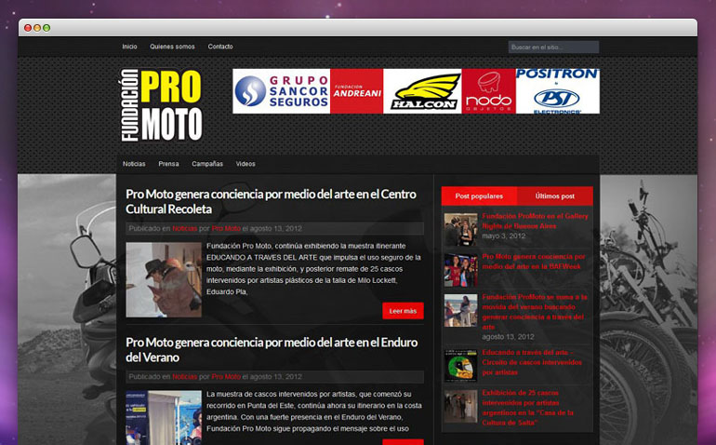Click the Positron PST Electronics logo

tap(558, 91)
